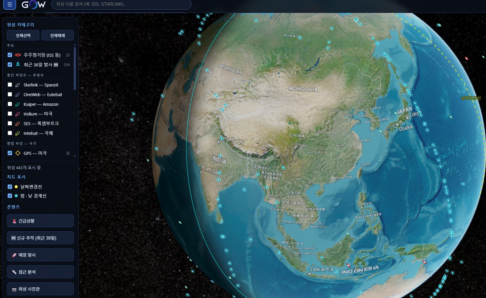The height and width of the screenshot is (298, 486).
Task: Disable the GPS — 미국 checkbox
Action: point(10,153)
